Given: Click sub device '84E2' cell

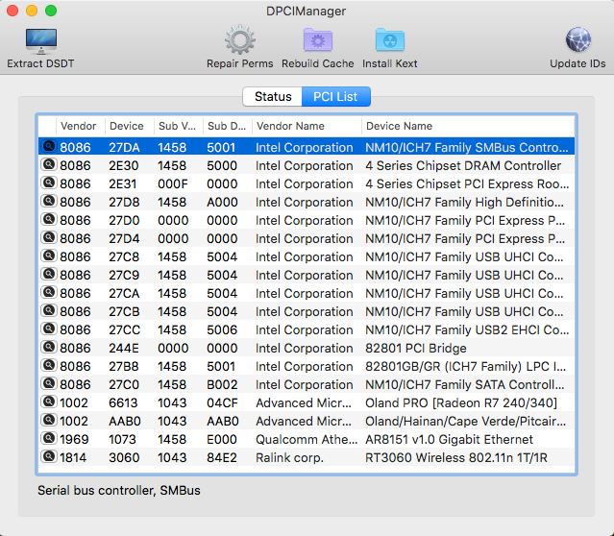Looking at the screenshot, I should (222, 457).
